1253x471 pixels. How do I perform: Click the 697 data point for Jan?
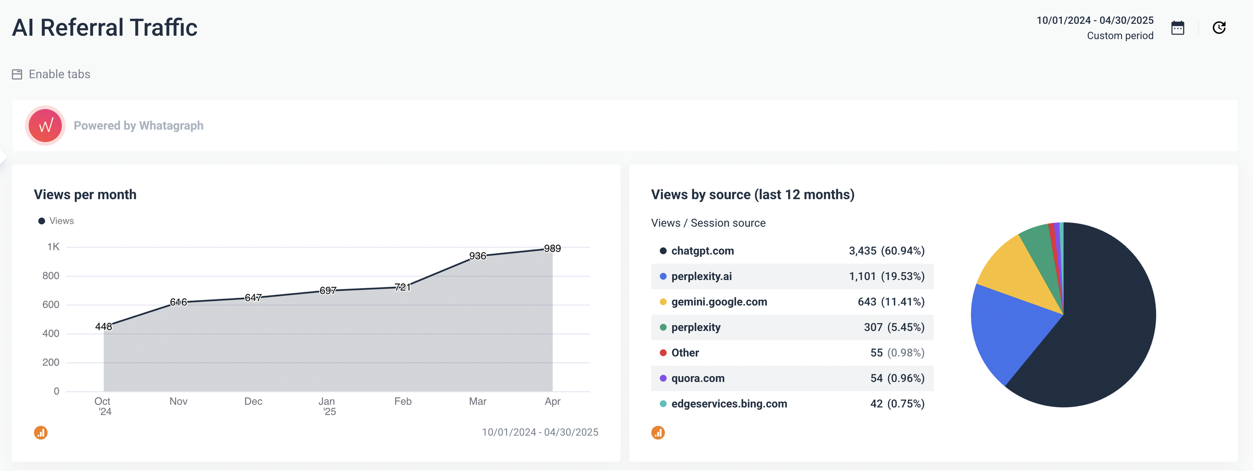click(x=328, y=291)
